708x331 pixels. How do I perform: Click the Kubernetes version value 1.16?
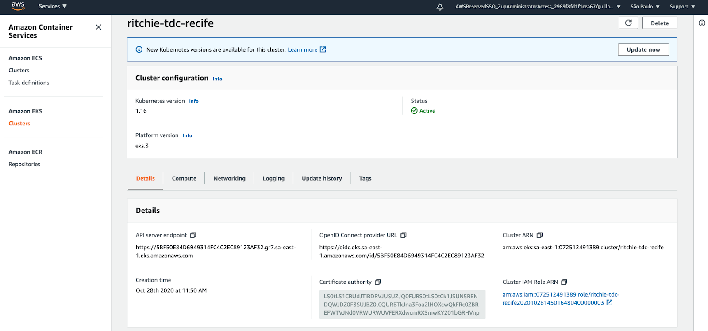coord(141,111)
